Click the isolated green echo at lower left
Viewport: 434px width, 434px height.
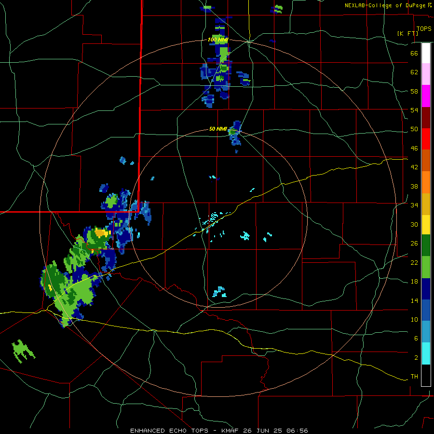[x=23, y=351]
